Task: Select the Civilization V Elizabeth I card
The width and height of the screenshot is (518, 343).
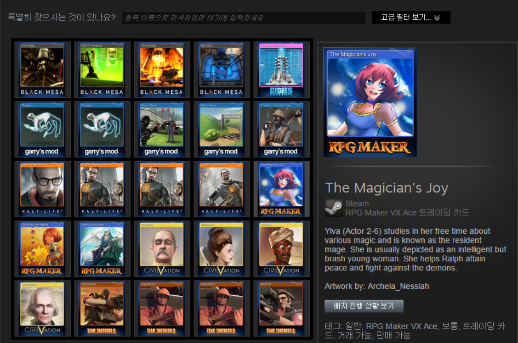Action: point(222,249)
